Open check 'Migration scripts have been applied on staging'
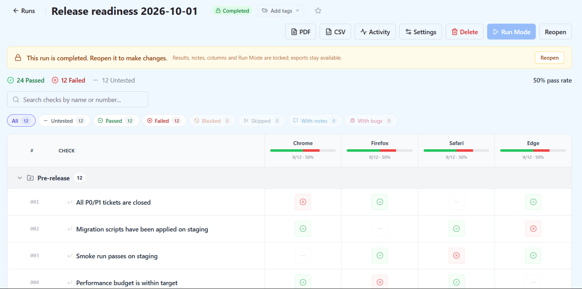Image resolution: width=582 pixels, height=289 pixels. coord(142,229)
